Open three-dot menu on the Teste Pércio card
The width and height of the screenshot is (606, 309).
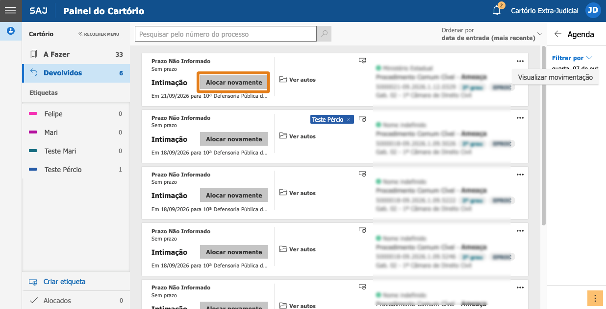tap(520, 118)
